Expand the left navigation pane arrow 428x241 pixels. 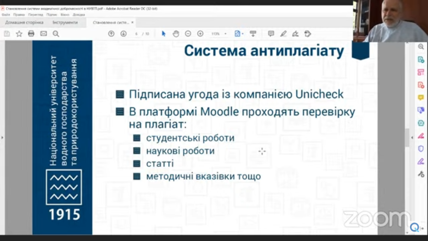2,137
